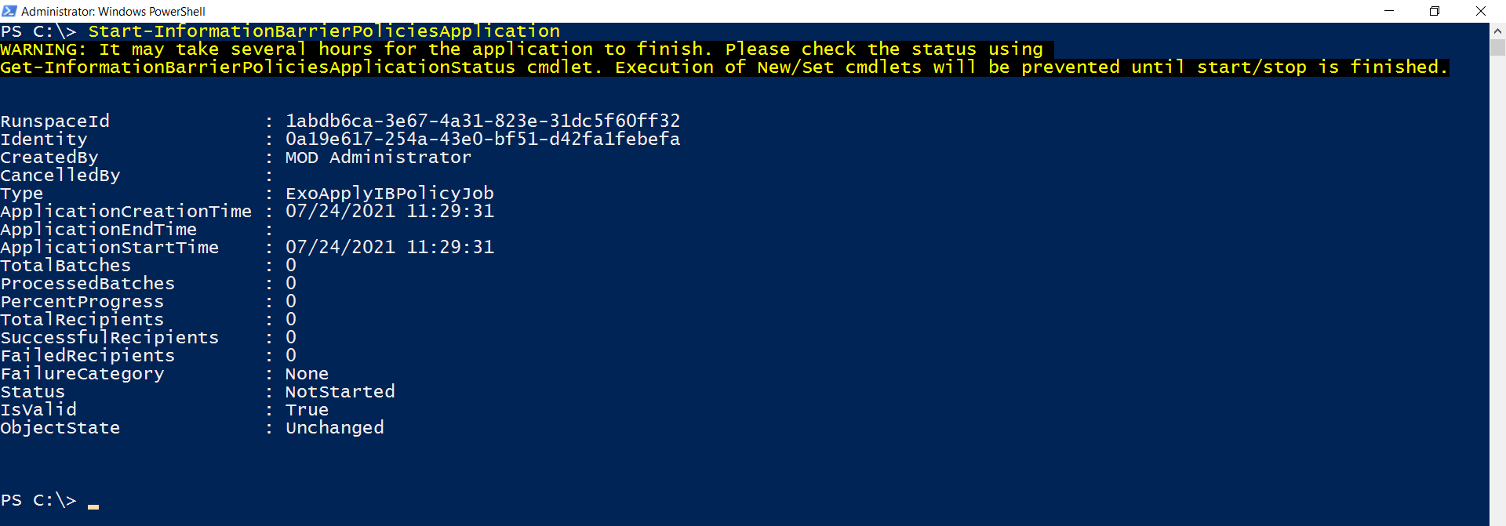Image resolution: width=1506 pixels, height=526 pixels.
Task: Restore down the PowerShell window
Action: click(1435, 11)
